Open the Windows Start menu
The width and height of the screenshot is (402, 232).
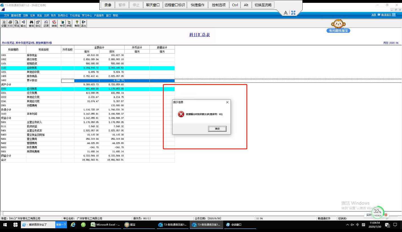(5, 225)
